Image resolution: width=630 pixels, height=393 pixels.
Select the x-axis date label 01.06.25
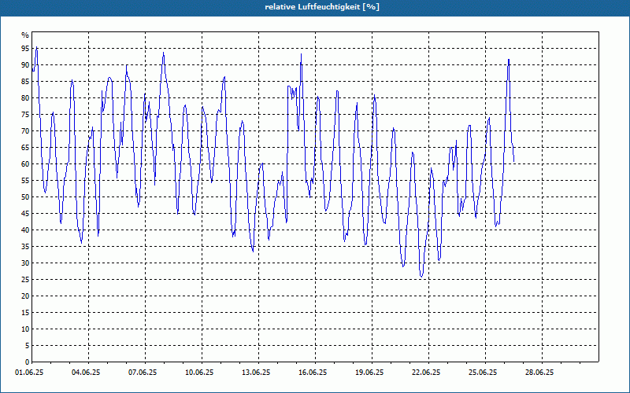point(29,373)
